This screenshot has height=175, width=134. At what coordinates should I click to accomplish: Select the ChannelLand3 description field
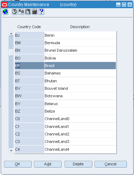[80, 141]
